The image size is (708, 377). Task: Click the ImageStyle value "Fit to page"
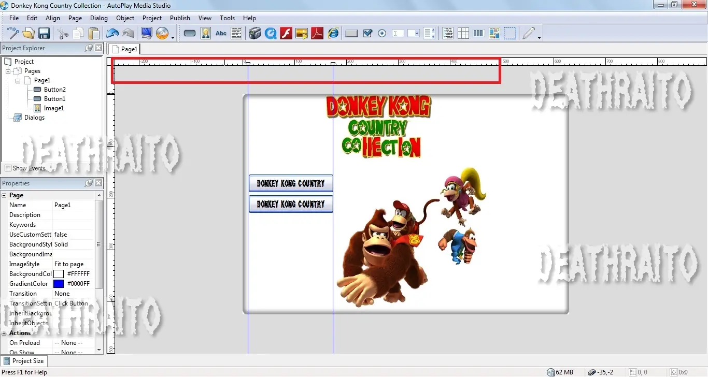point(74,264)
